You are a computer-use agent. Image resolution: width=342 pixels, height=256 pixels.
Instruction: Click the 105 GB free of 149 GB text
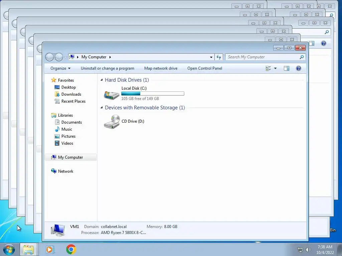(140, 99)
